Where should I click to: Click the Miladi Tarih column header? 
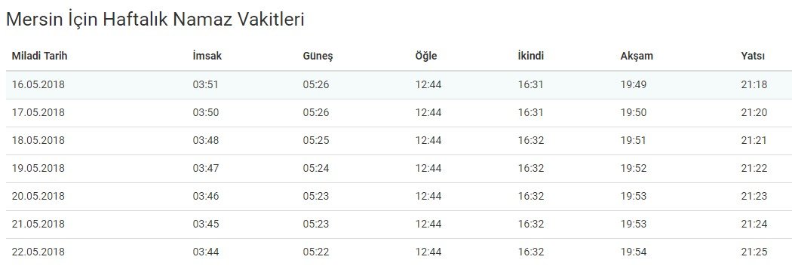[39, 56]
